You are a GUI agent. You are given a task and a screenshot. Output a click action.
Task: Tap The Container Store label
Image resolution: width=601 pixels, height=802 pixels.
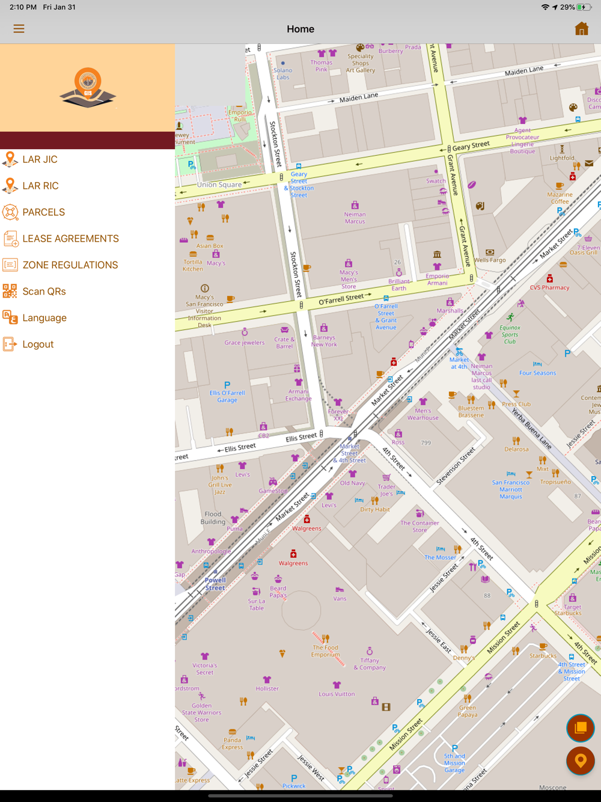tap(419, 527)
